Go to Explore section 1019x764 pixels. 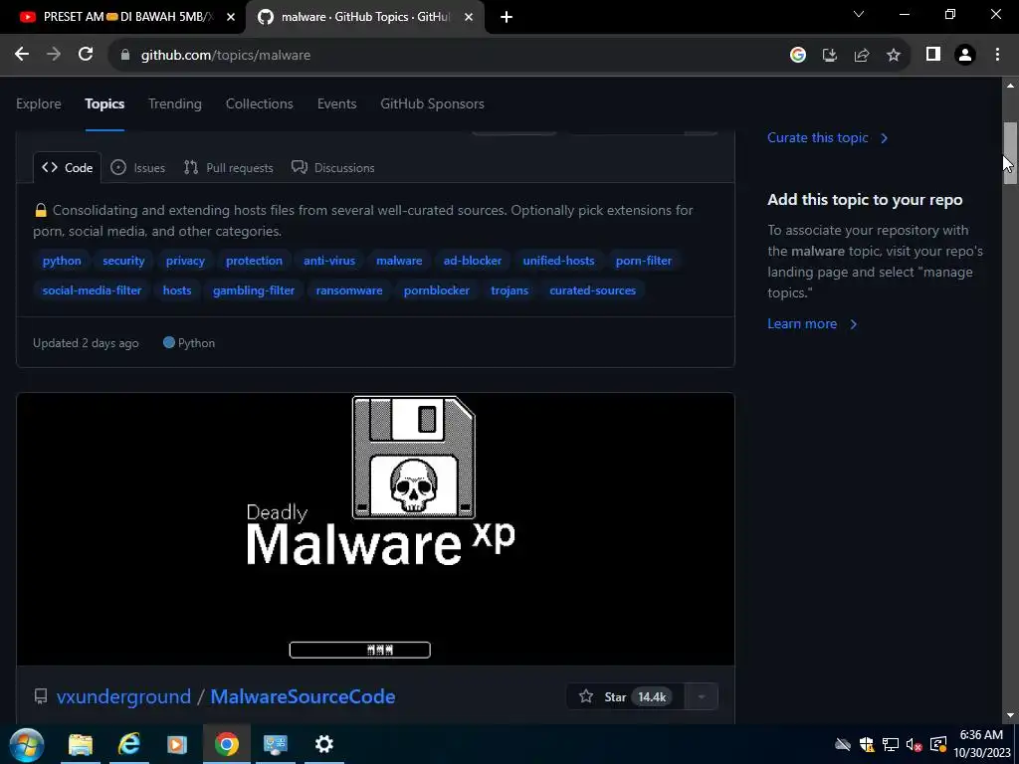pos(39,103)
